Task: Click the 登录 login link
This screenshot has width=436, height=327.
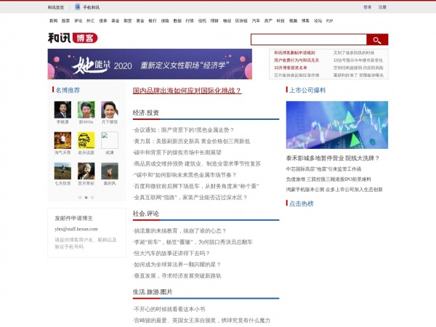Action: [367, 7]
